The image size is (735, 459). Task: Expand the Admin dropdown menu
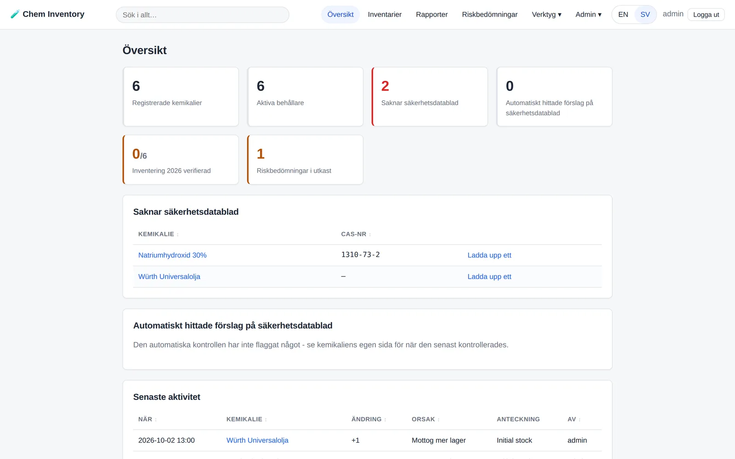point(588,15)
